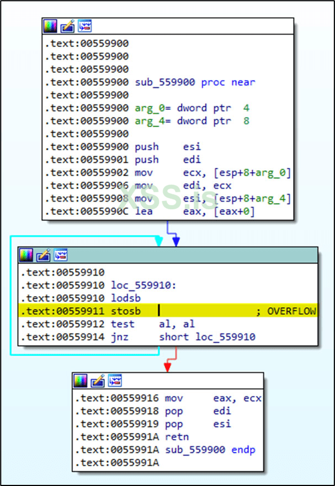Click the group-nodes icon of the sub_559900 proc block

(84, 27)
